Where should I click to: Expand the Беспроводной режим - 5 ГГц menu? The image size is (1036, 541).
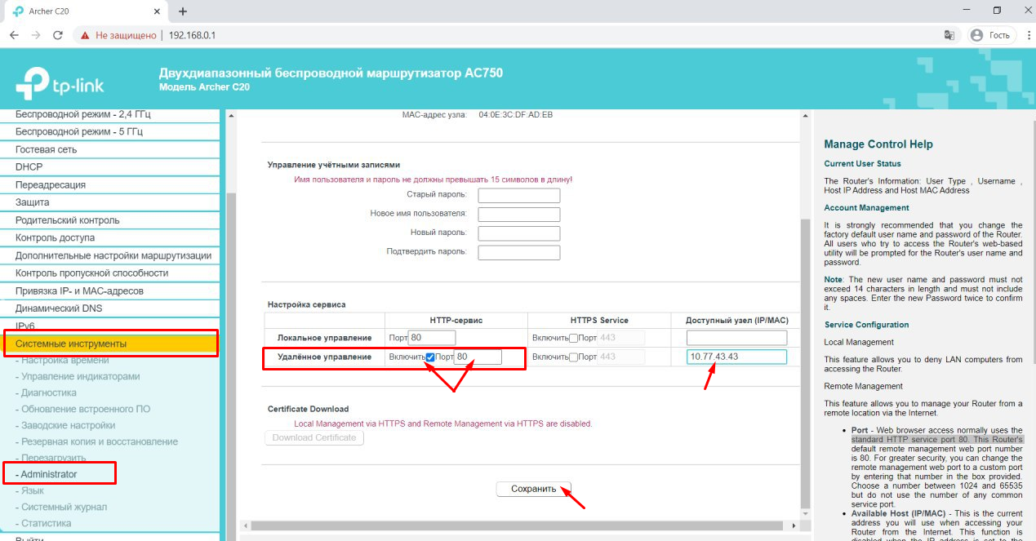[79, 131]
